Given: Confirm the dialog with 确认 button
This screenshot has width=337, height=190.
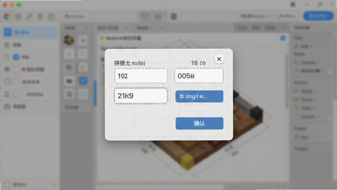Looking at the screenshot, I should [x=199, y=123].
